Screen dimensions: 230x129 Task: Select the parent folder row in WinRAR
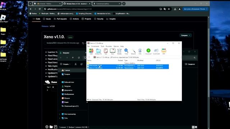pyautogui.click(x=128, y=63)
